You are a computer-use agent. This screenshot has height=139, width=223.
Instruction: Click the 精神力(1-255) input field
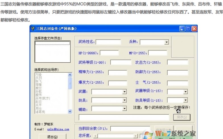(x=118, y=73)
